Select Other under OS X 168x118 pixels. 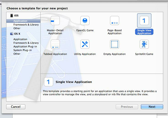[17, 54]
